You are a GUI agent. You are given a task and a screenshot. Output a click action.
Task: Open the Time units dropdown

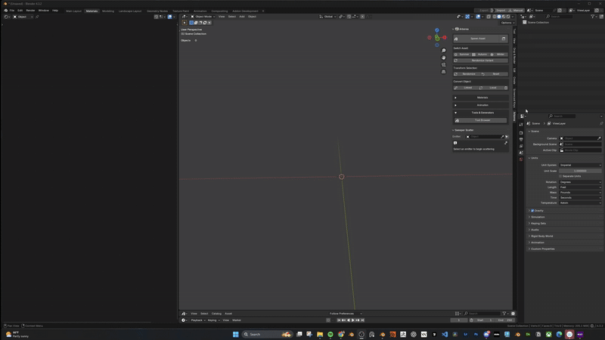tap(580, 198)
